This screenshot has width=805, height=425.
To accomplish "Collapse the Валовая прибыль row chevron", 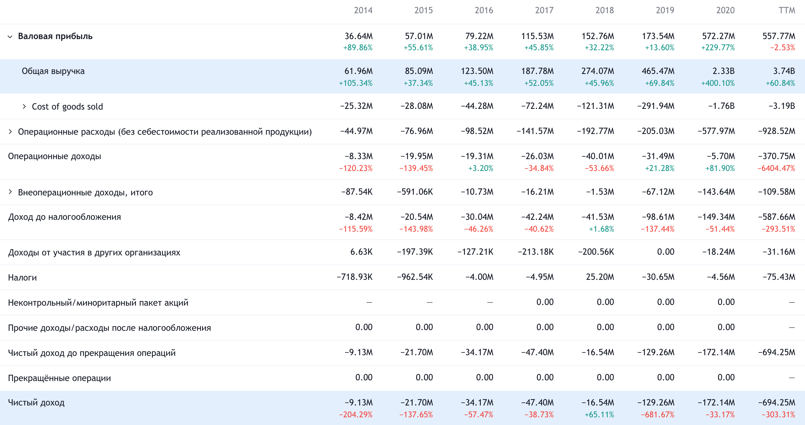I will (x=10, y=37).
